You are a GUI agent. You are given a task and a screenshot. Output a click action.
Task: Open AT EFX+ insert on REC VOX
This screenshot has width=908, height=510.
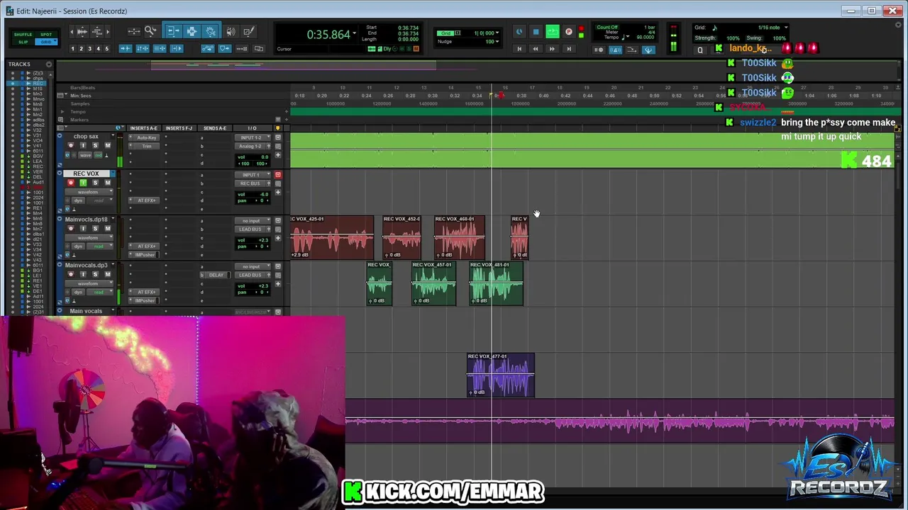[146, 200]
